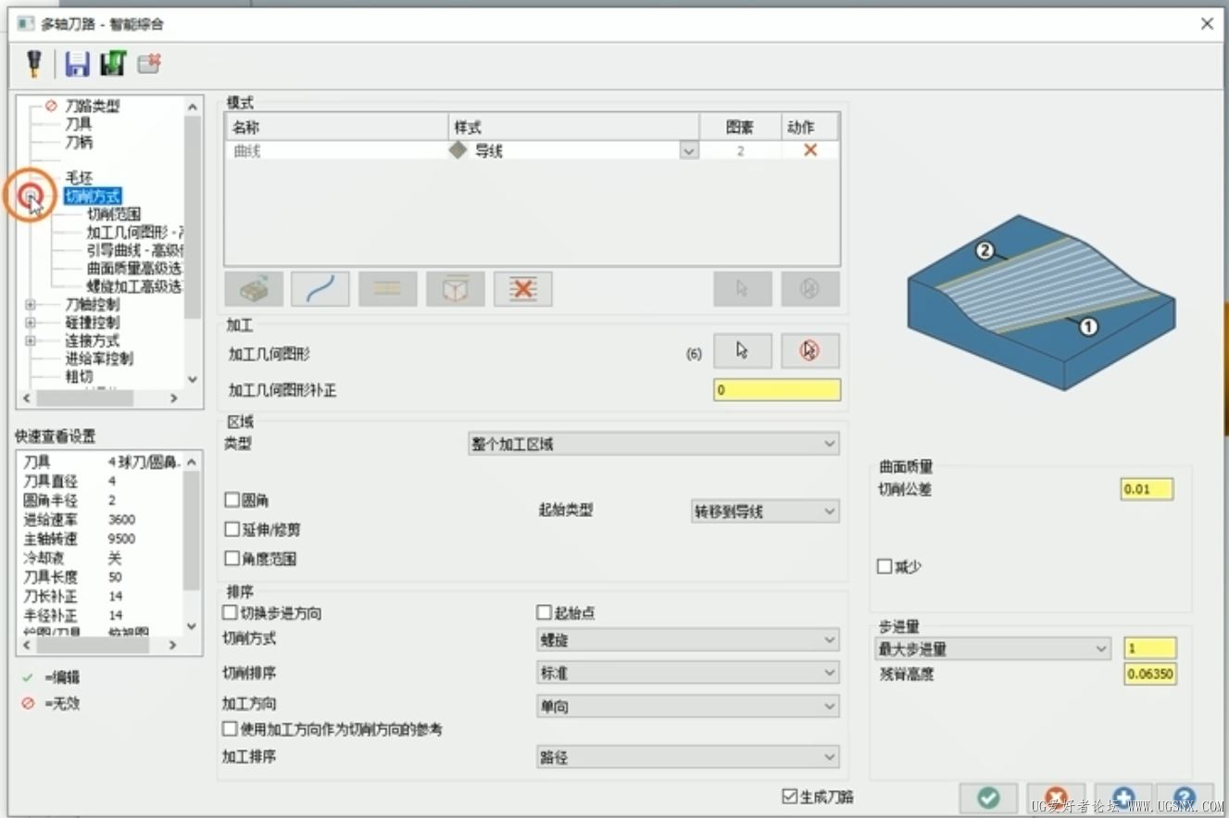The height and width of the screenshot is (818, 1229).
Task: Open the 螺旋加工高级 sub-item
Action: pyautogui.click(x=135, y=286)
